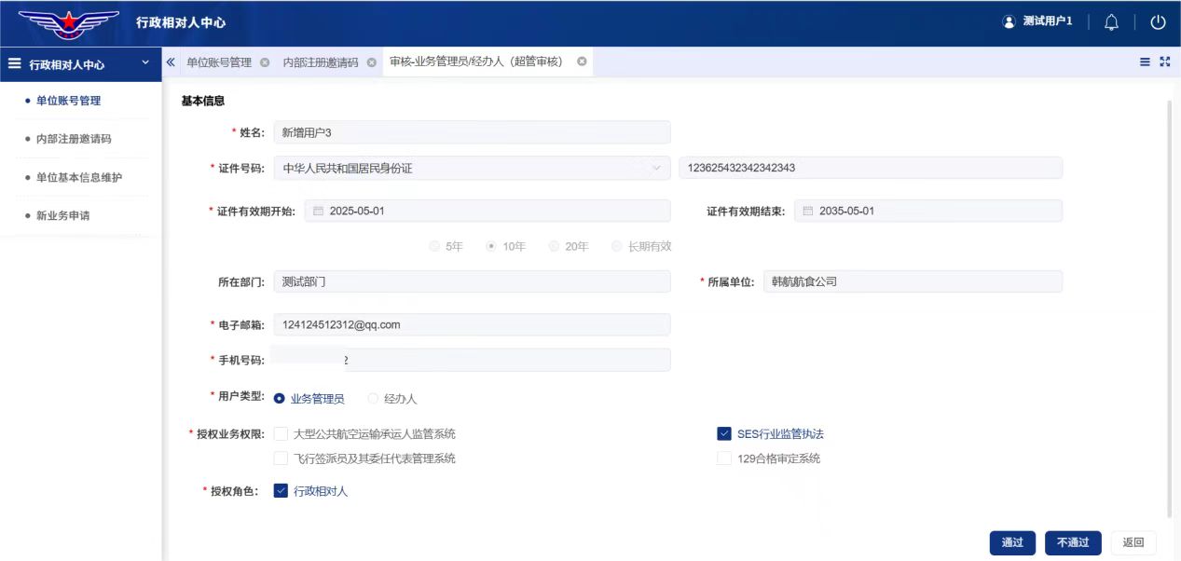Click the notification bell icon
This screenshot has height=561, width=1181.
pyautogui.click(x=1111, y=22)
